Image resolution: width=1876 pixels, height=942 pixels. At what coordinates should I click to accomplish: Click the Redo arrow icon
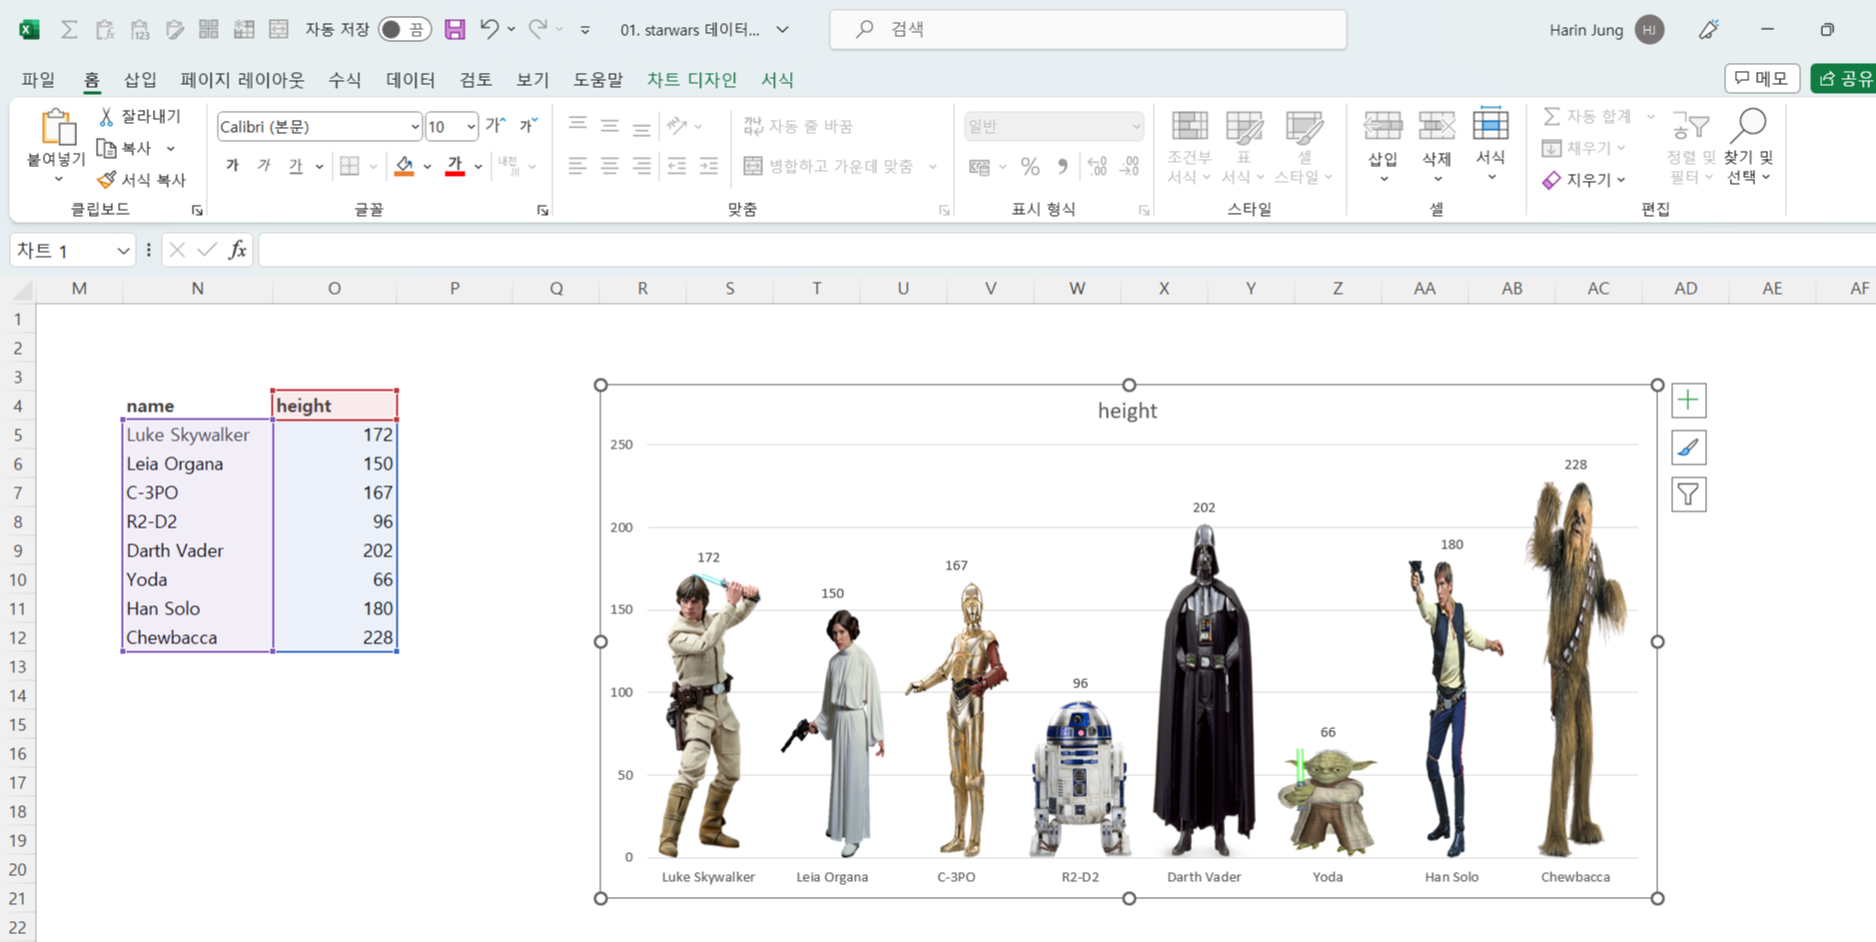537,29
